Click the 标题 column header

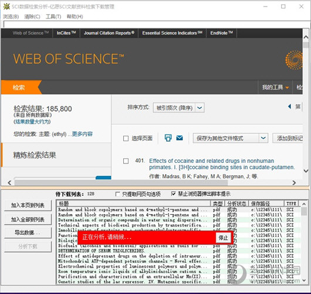133,203
